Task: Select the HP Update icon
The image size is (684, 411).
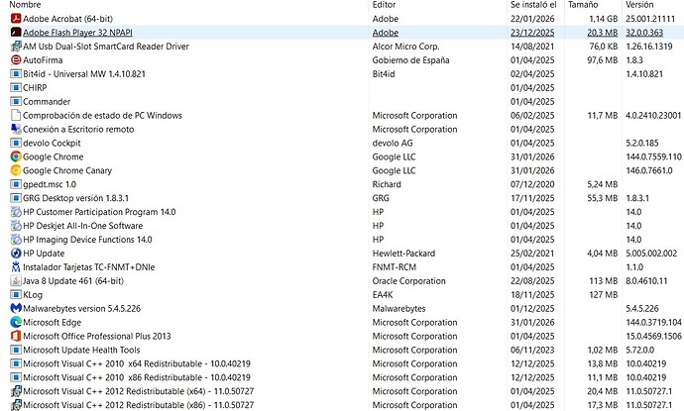Action: pos(15,253)
